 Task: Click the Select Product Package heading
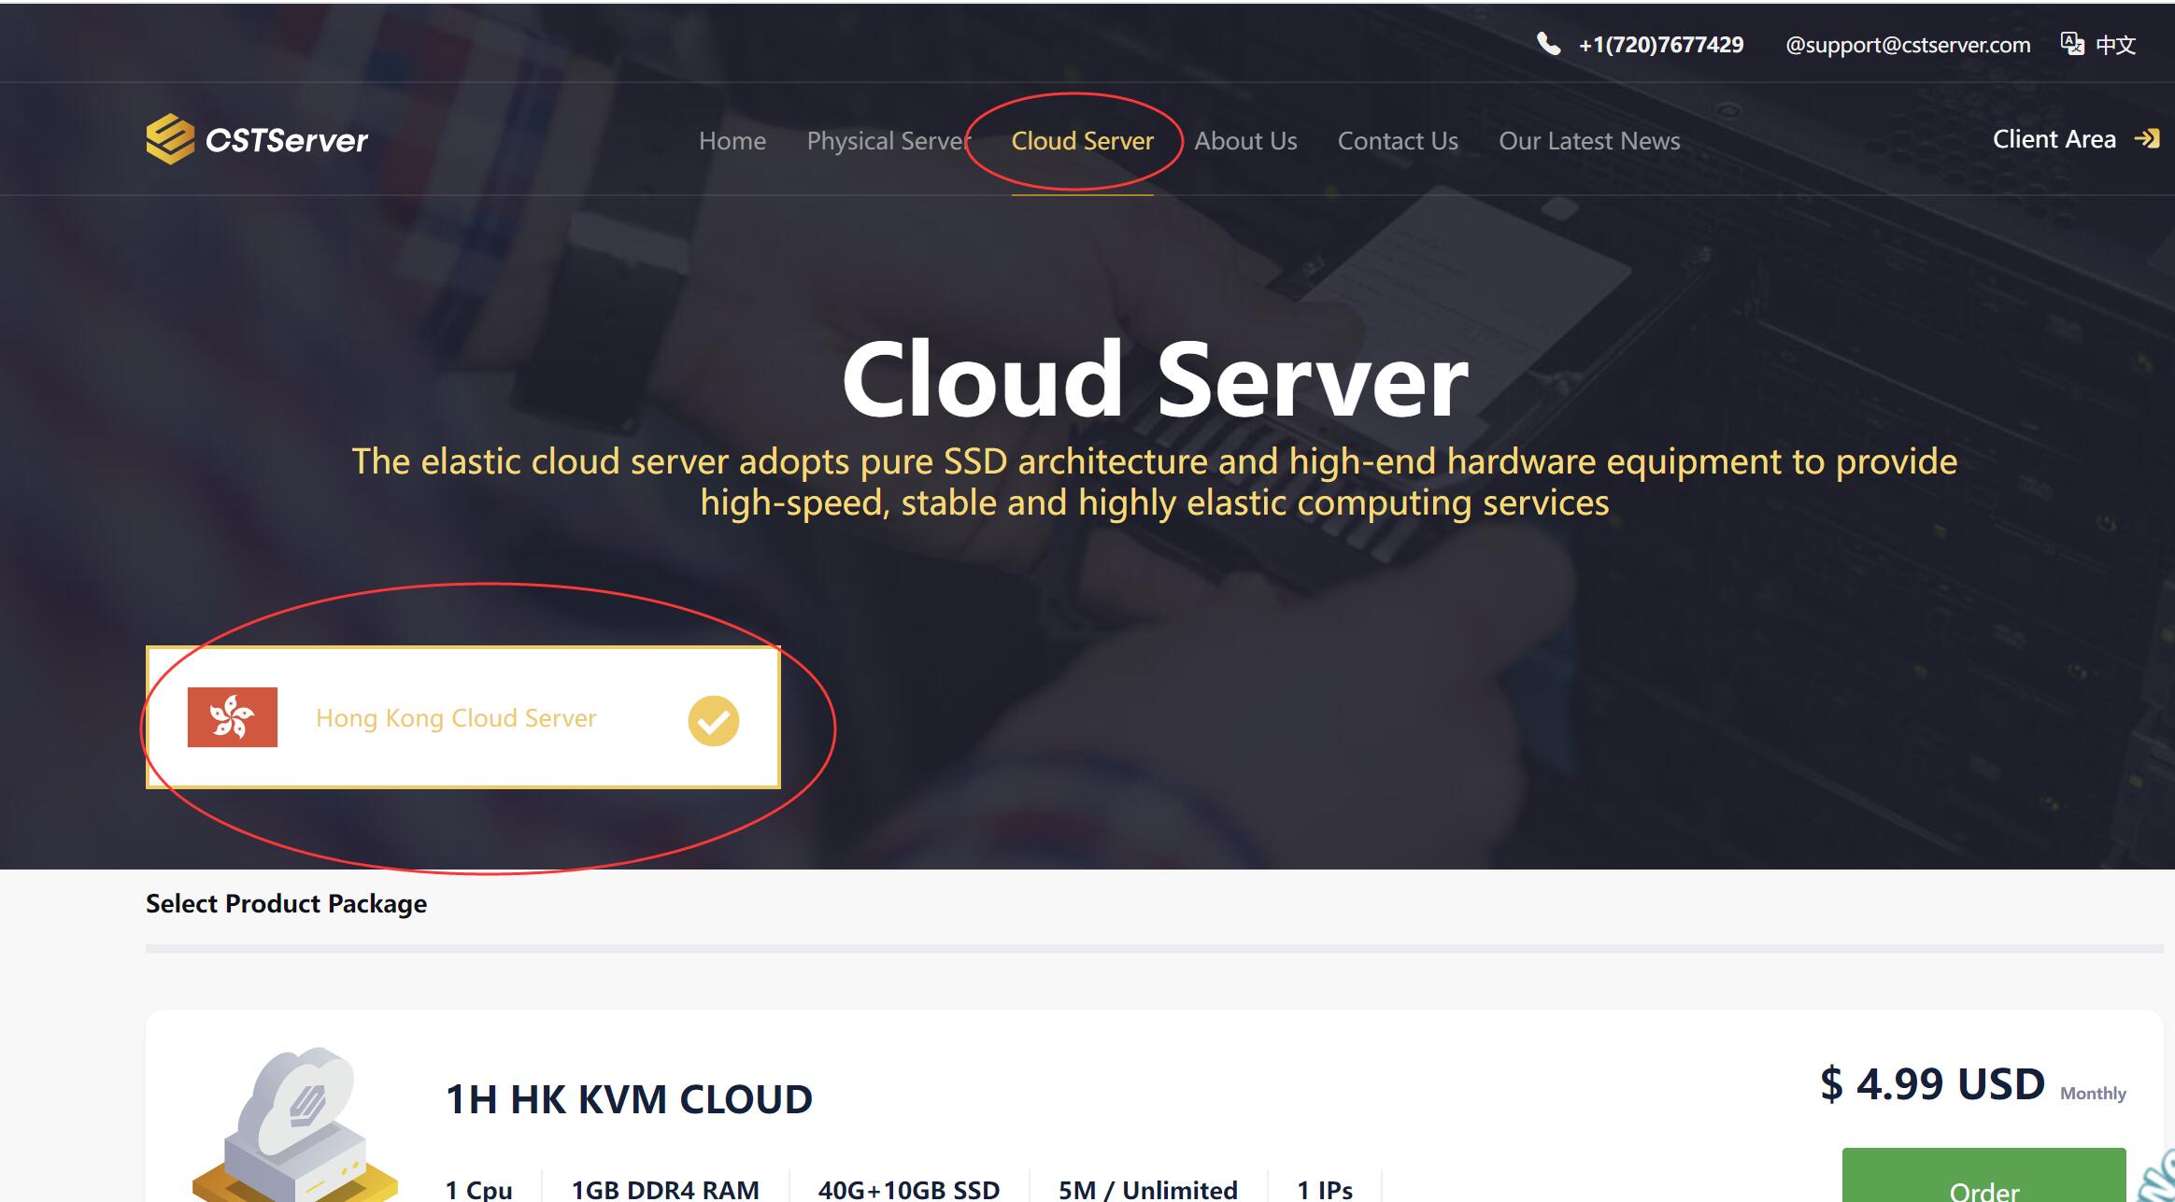(x=286, y=903)
